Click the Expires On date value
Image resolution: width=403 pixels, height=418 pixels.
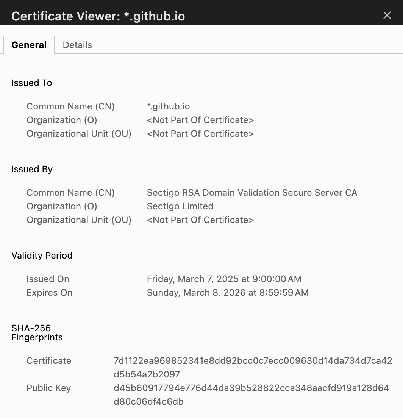point(228,293)
